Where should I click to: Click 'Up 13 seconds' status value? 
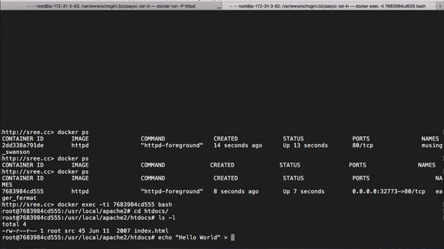(305, 145)
